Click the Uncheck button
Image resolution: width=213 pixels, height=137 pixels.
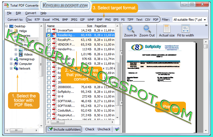[104, 129]
